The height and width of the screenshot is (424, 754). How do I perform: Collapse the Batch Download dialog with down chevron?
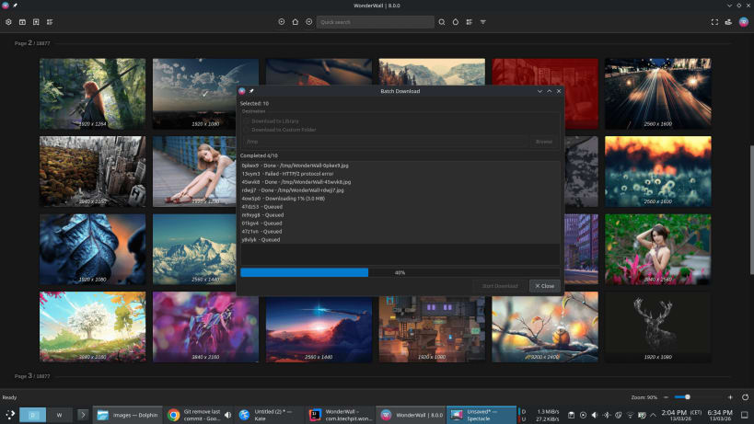[539, 91]
